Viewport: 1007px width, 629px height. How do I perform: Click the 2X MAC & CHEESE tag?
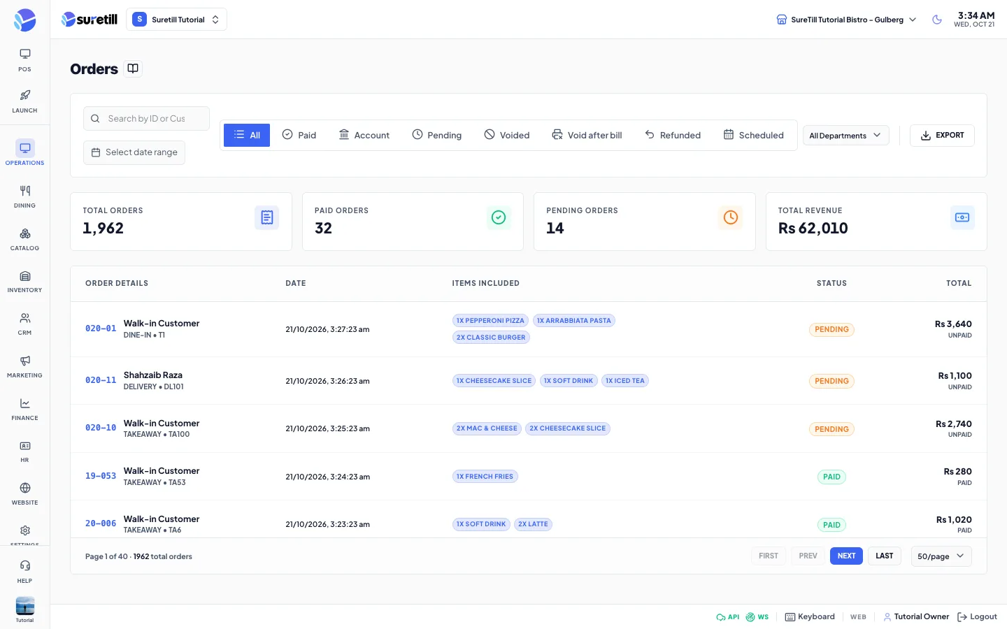487,428
